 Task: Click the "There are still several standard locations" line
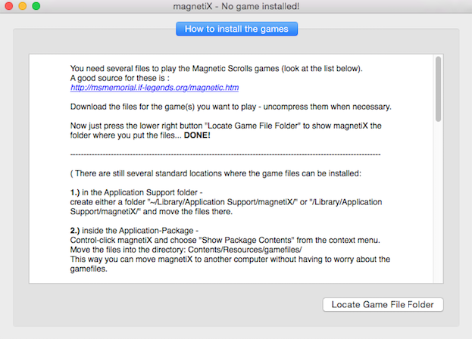click(x=215, y=173)
